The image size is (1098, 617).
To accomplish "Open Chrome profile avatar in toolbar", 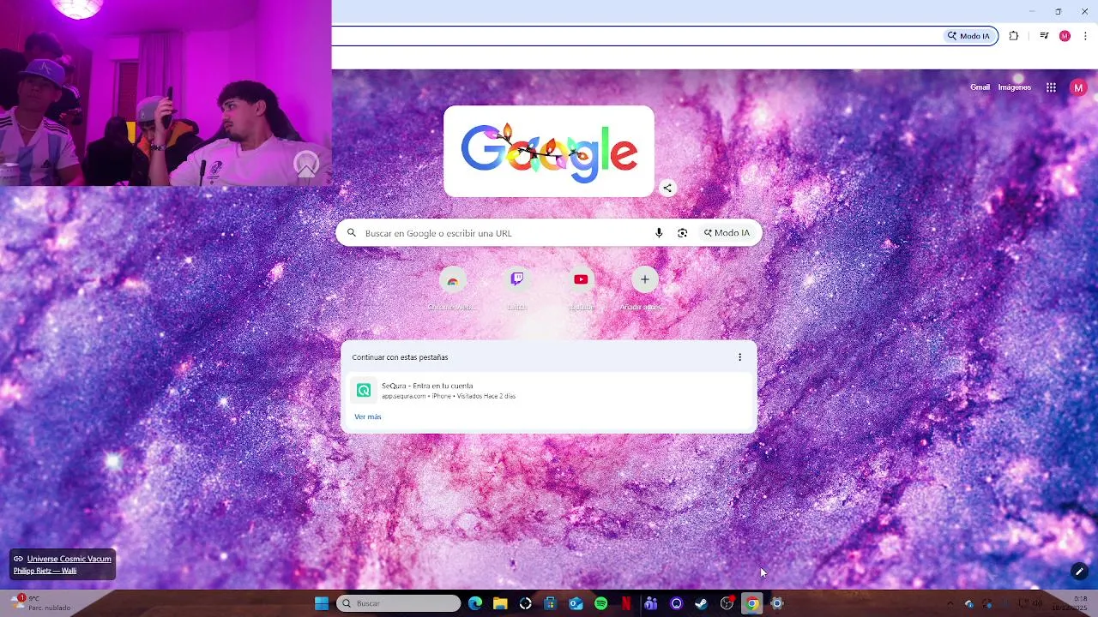I will coord(1065,36).
